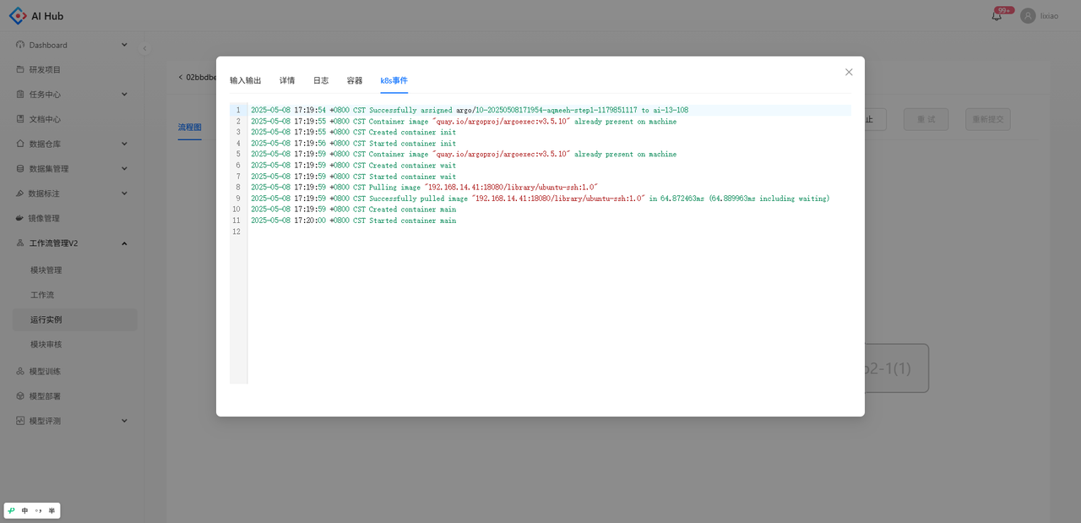This screenshot has width=1081, height=523.
Task: Expand the 模型评测 submenu
Action: [124, 421]
